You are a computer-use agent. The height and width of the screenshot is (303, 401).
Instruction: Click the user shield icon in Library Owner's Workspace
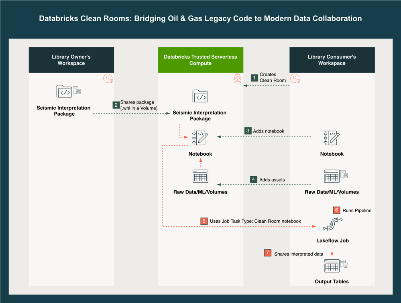click(x=108, y=79)
